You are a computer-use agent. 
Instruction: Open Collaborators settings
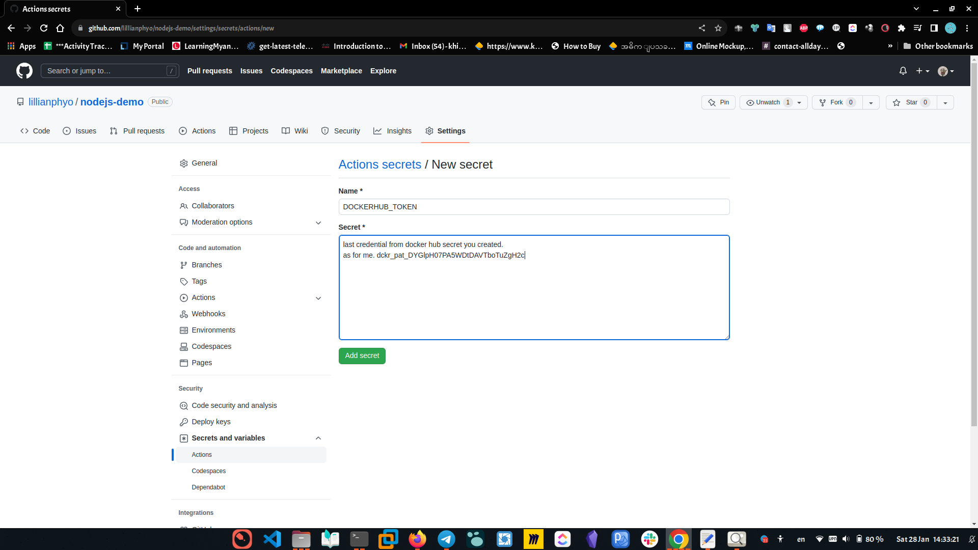252,206
